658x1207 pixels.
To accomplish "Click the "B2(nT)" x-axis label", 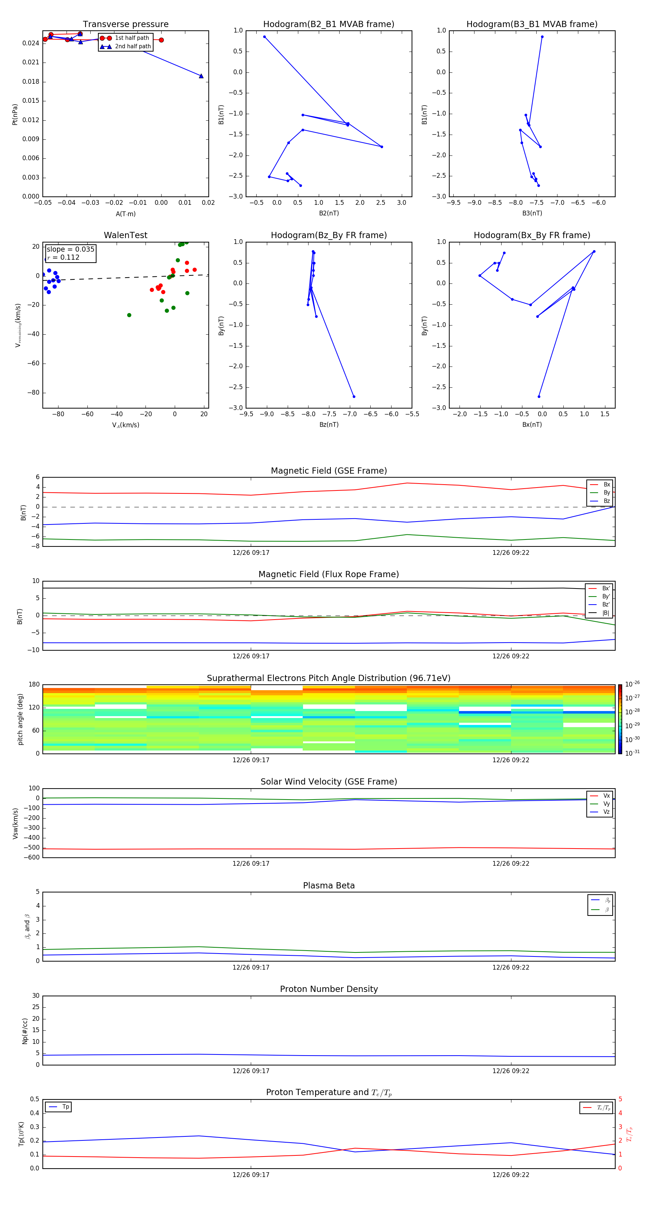I will point(329,214).
